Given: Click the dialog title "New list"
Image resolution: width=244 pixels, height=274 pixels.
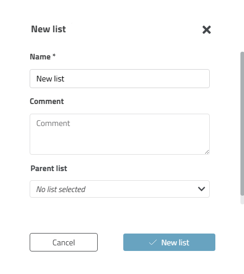Looking at the screenshot, I should coord(49,29).
